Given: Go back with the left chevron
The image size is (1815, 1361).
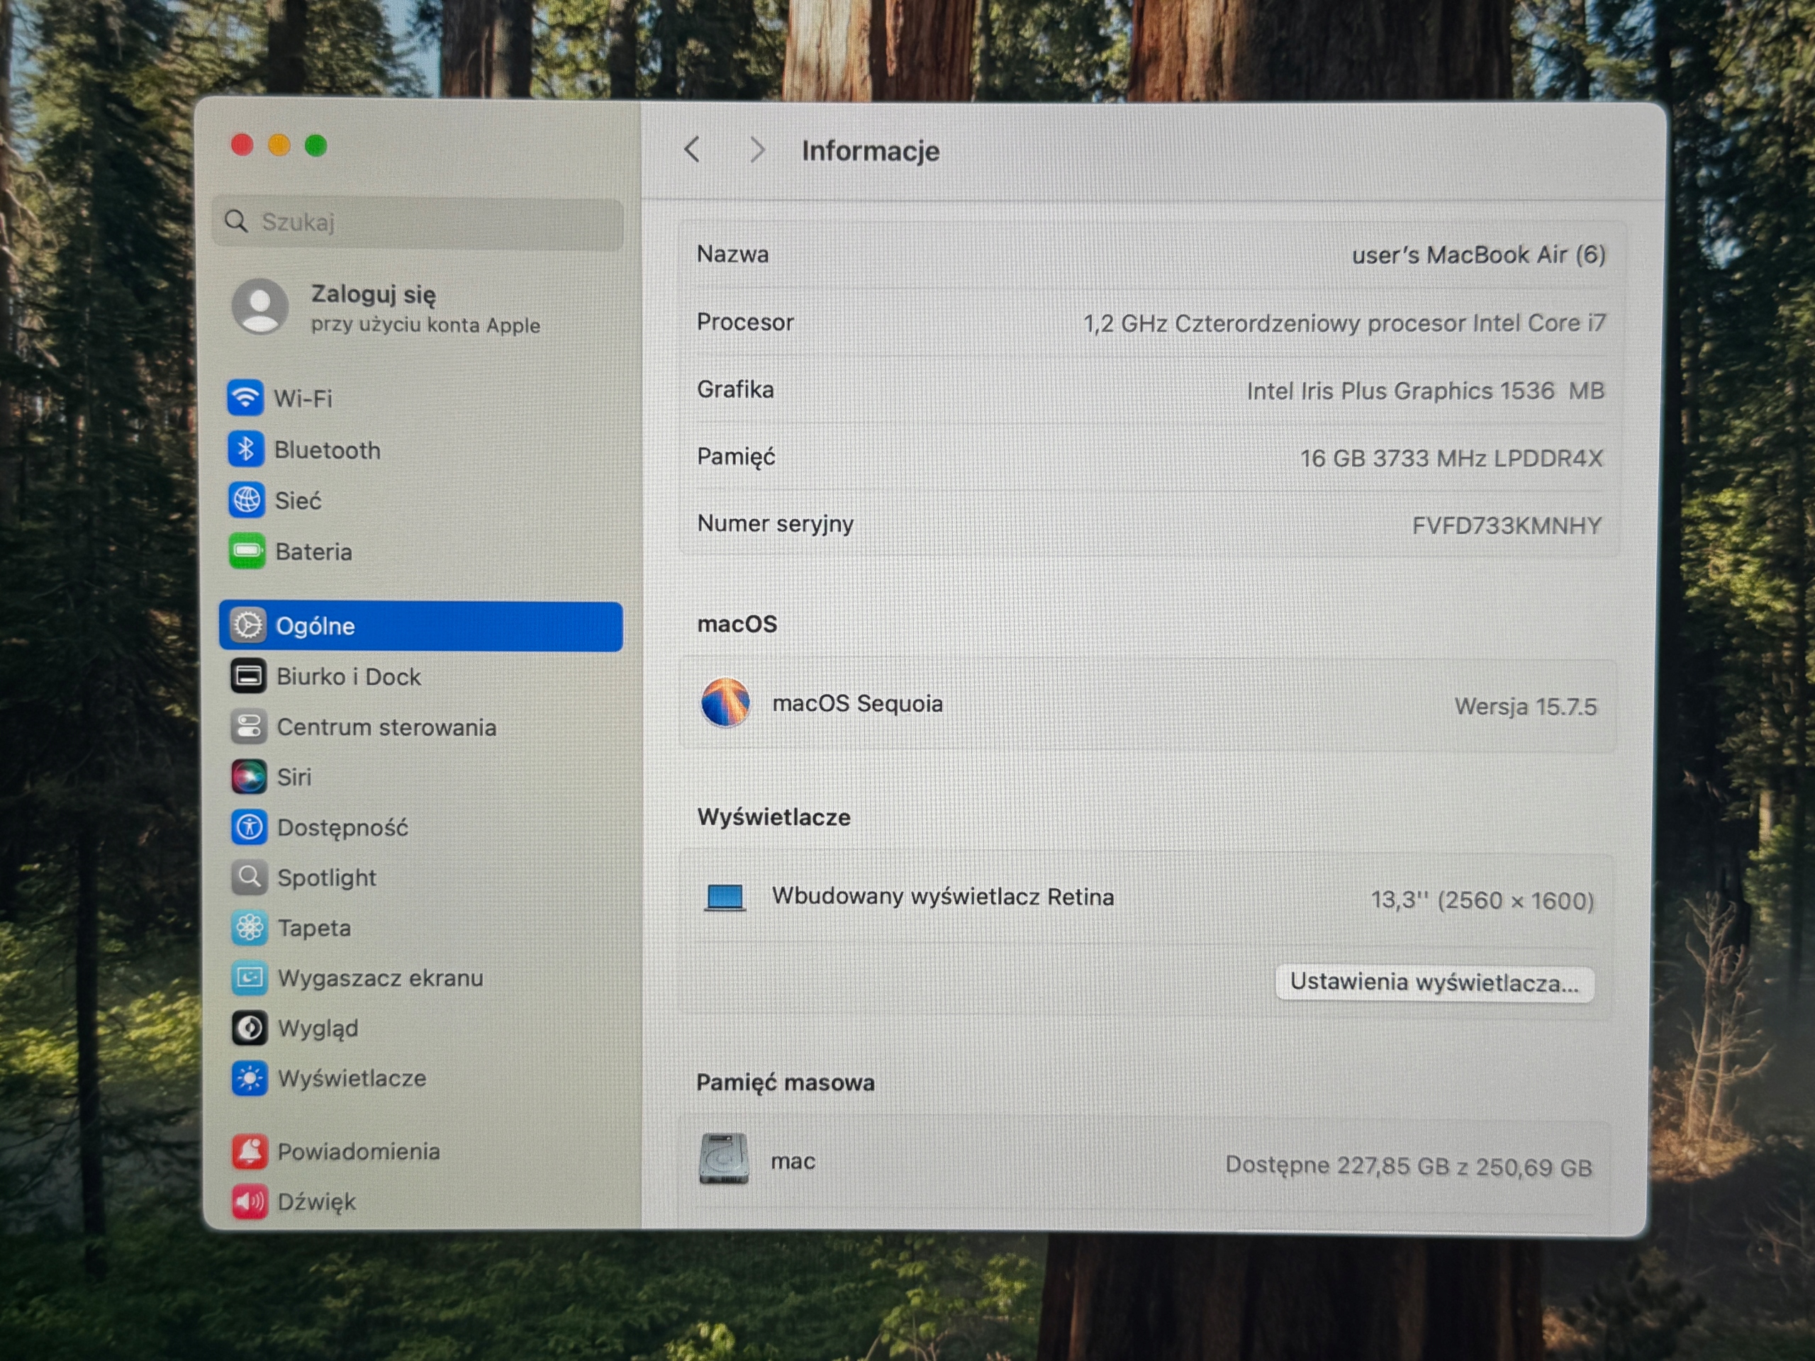Looking at the screenshot, I should 693,150.
